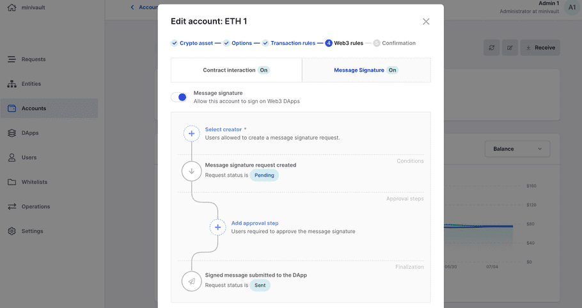Disable the Message signature toggle

(179, 97)
